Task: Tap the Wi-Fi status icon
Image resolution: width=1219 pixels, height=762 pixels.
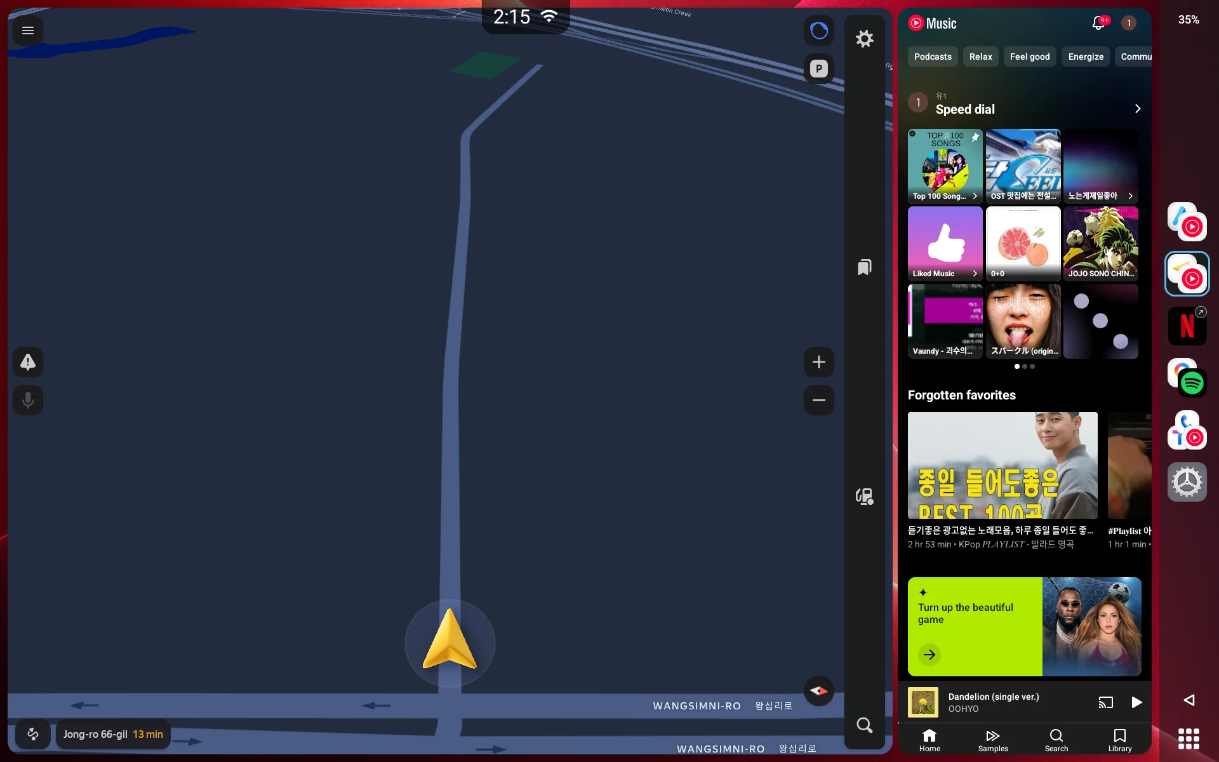Action: click(549, 17)
